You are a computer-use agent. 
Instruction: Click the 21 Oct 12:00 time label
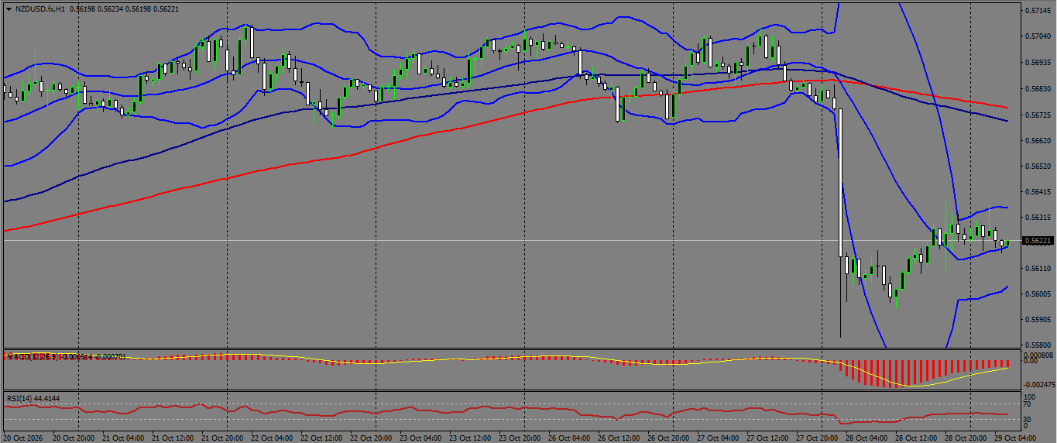pyautogui.click(x=173, y=438)
